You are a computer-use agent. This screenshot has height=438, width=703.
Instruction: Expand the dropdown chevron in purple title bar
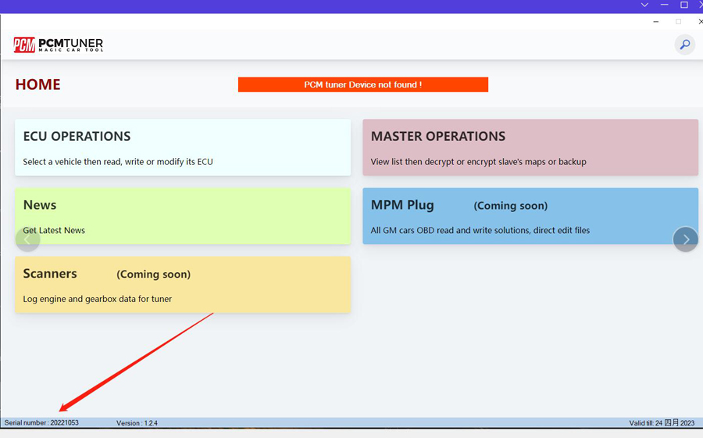pos(644,5)
